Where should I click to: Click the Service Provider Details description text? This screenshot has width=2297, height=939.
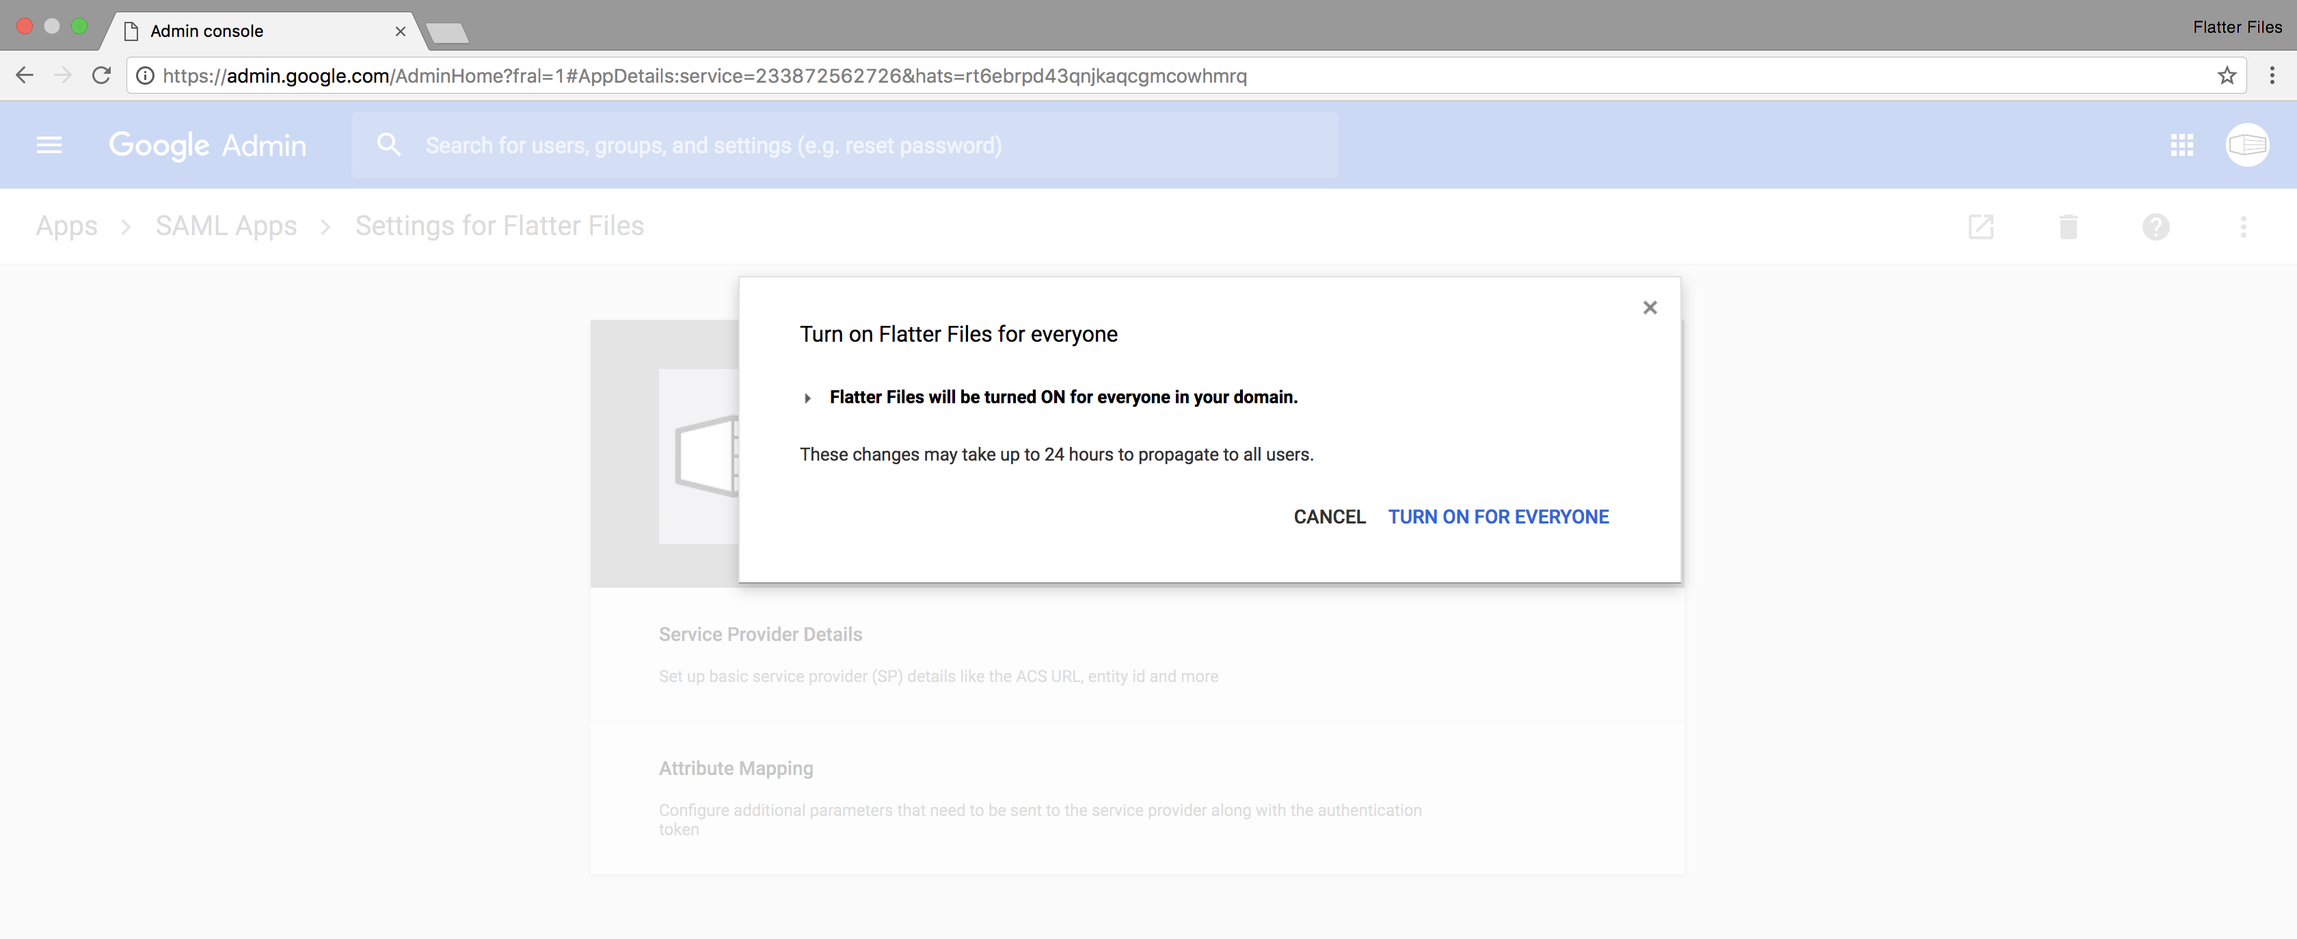(x=938, y=676)
